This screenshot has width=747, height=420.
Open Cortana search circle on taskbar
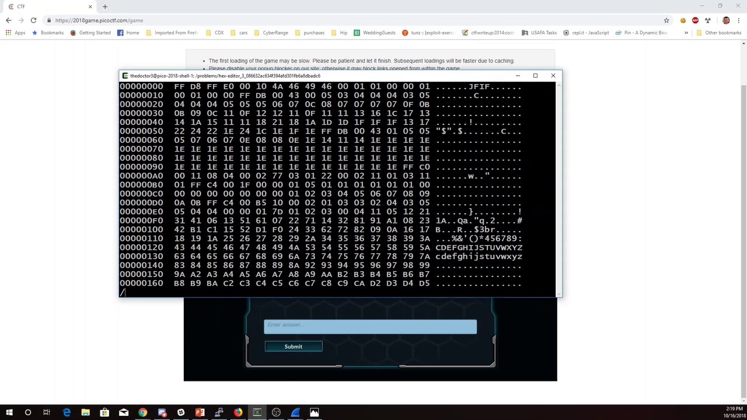(x=27, y=412)
